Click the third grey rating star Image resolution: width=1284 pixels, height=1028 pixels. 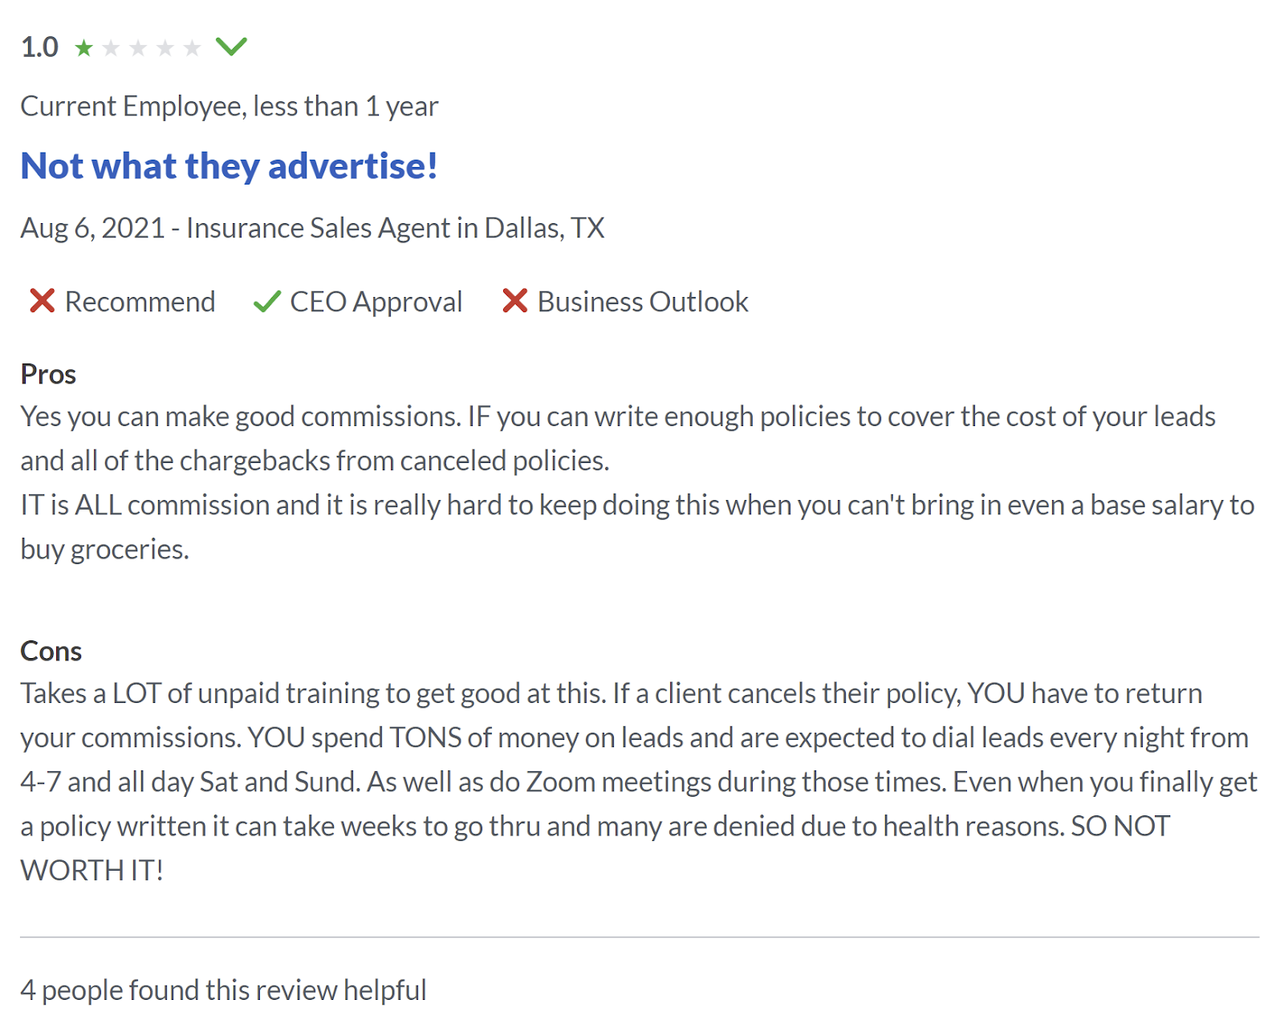[138, 48]
